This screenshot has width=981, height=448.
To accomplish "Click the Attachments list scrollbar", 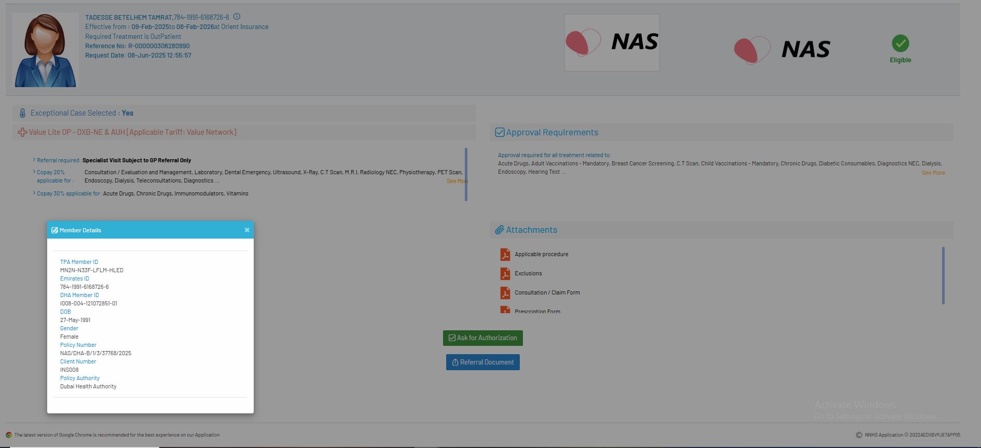I will (x=943, y=275).
